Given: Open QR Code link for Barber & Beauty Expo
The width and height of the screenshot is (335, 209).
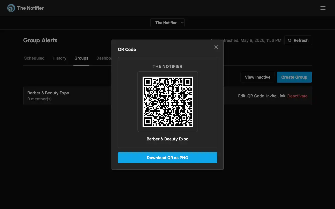Looking at the screenshot, I should click(x=256, y=96).
